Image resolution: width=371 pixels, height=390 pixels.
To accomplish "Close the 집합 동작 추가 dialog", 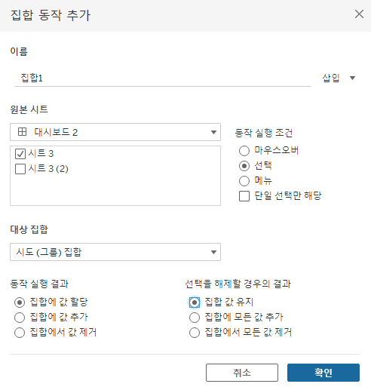I will click(x=359, y=14).
